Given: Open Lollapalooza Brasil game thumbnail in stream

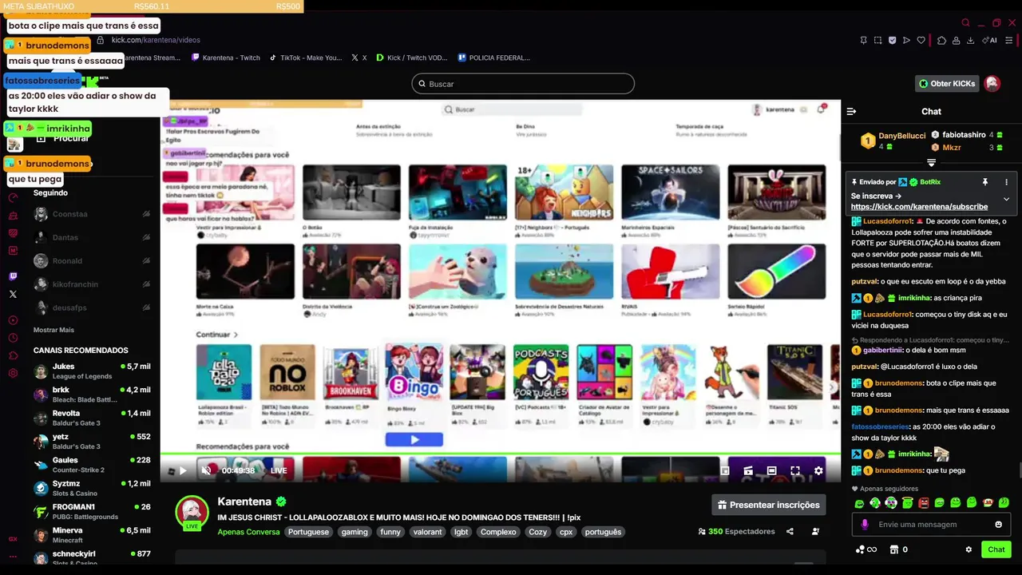Looking at the screenshot, I should [x=224, y=372].
